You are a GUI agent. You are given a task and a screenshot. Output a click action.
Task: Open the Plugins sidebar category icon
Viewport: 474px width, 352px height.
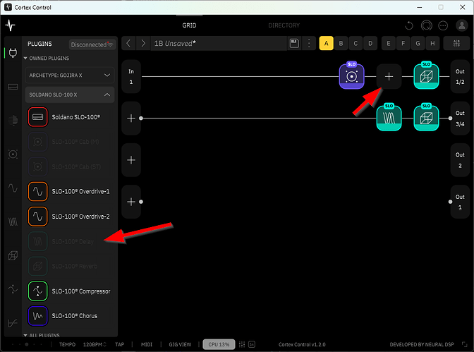pos(13,53)
